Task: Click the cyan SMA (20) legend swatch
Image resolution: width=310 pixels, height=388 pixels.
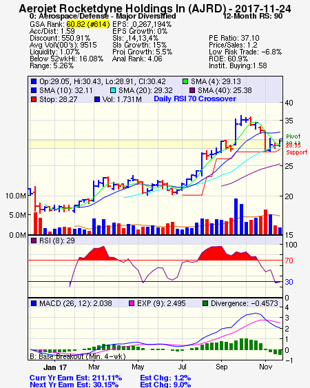Action: coord(113,90)
